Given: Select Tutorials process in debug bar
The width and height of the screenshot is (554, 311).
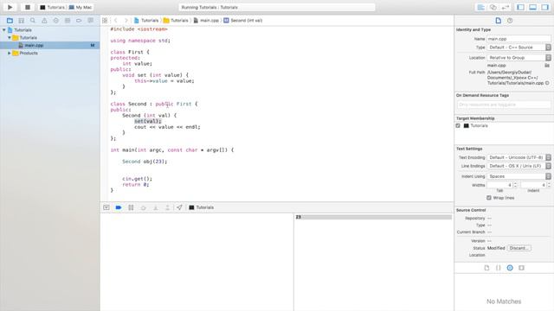Looking at the screenshot, I should pos(202,207).
